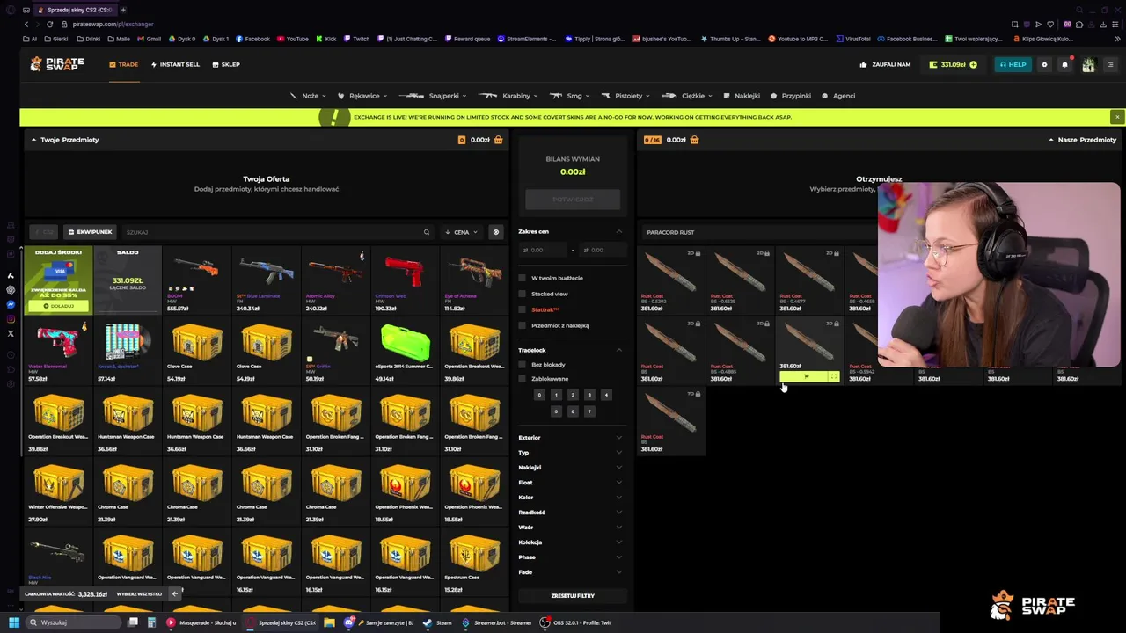Image resolution: width=1126 pixels, height=633 pixels.
Task: Open the SKLEP tab
Action: click(x=226, y=64)
